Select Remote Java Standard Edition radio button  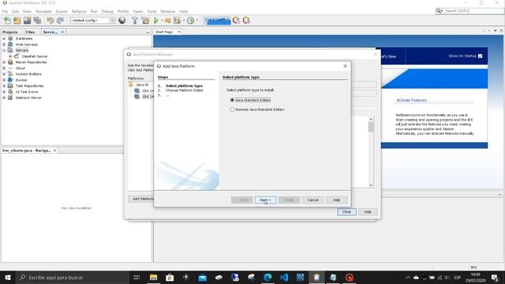pyautogui.click(x=232, y=110)
